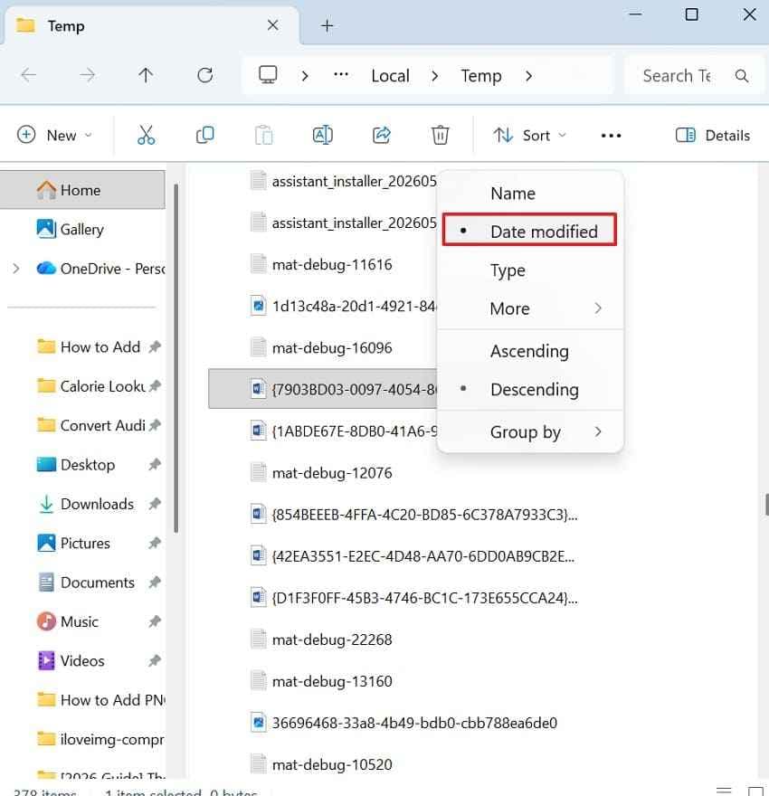Image resolution: width=769 pixels, height=796 pixels.
Task: Open the See more ellipsis in toolbar
Action: (611, 136)
